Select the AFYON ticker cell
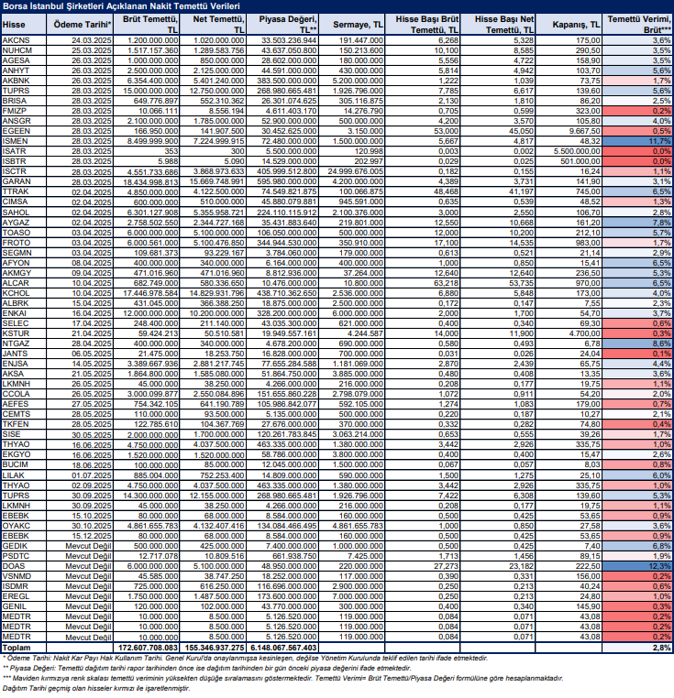 click(x=24, y=263)
